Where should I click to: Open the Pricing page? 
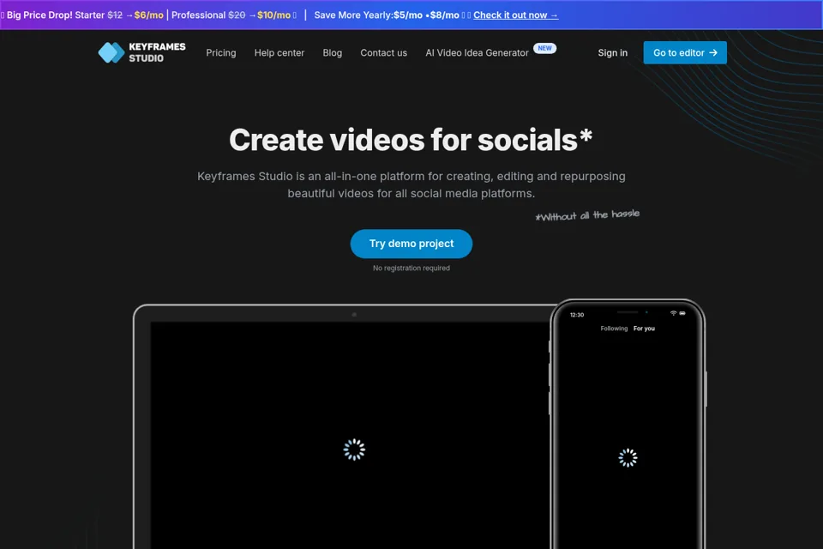coord(221,52)
